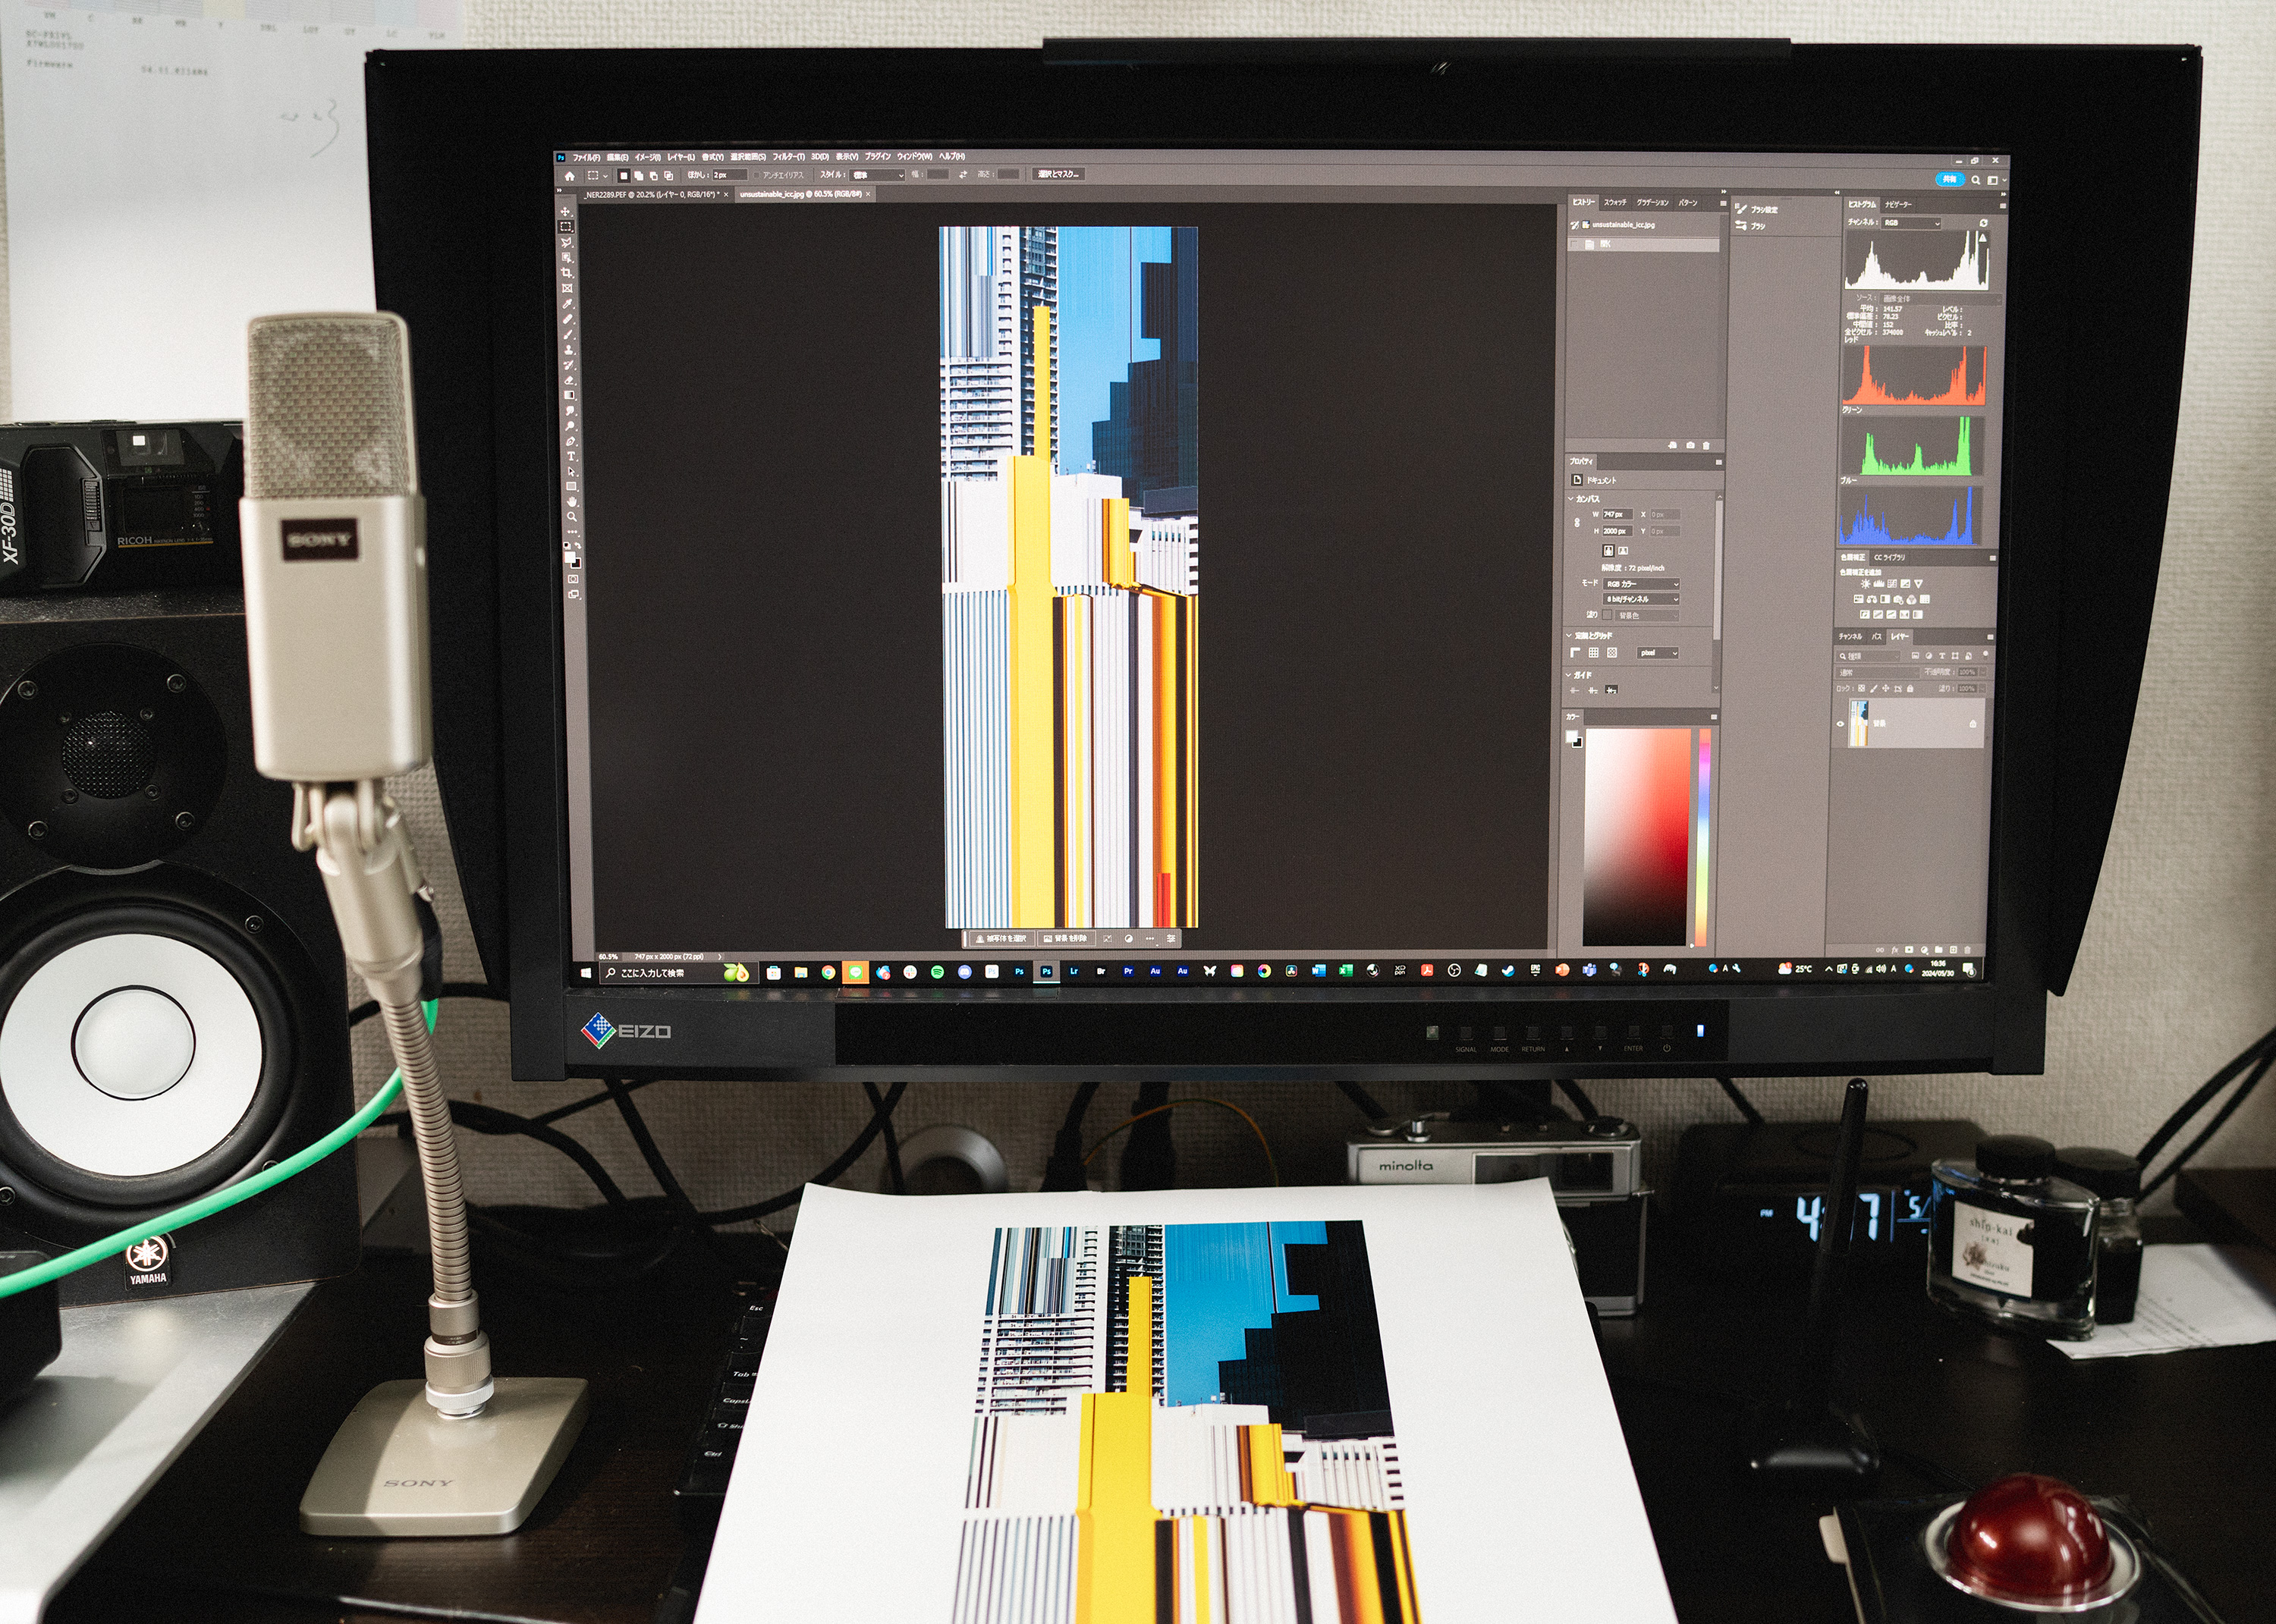This screenshot has height=1624, width=2276.
Task: Select the Zoom tool in toolbar
Action: tap(573, 517)
